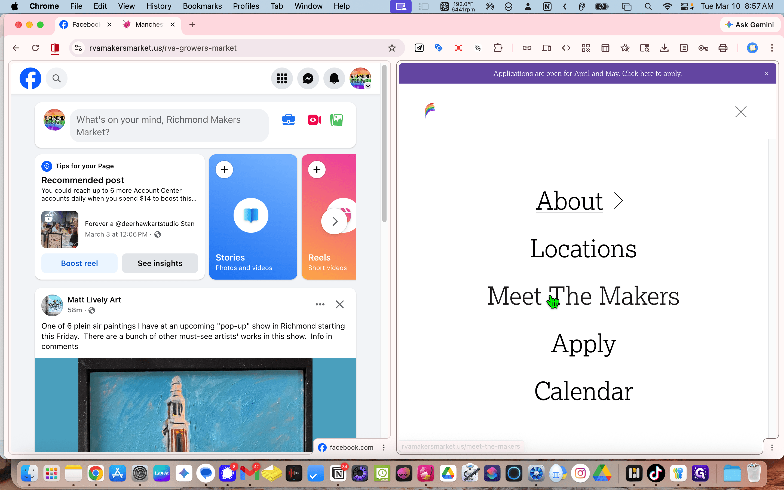Open the Facebook home logo
The height and width of the screenshot is (490, 784).
click(30, 78)
